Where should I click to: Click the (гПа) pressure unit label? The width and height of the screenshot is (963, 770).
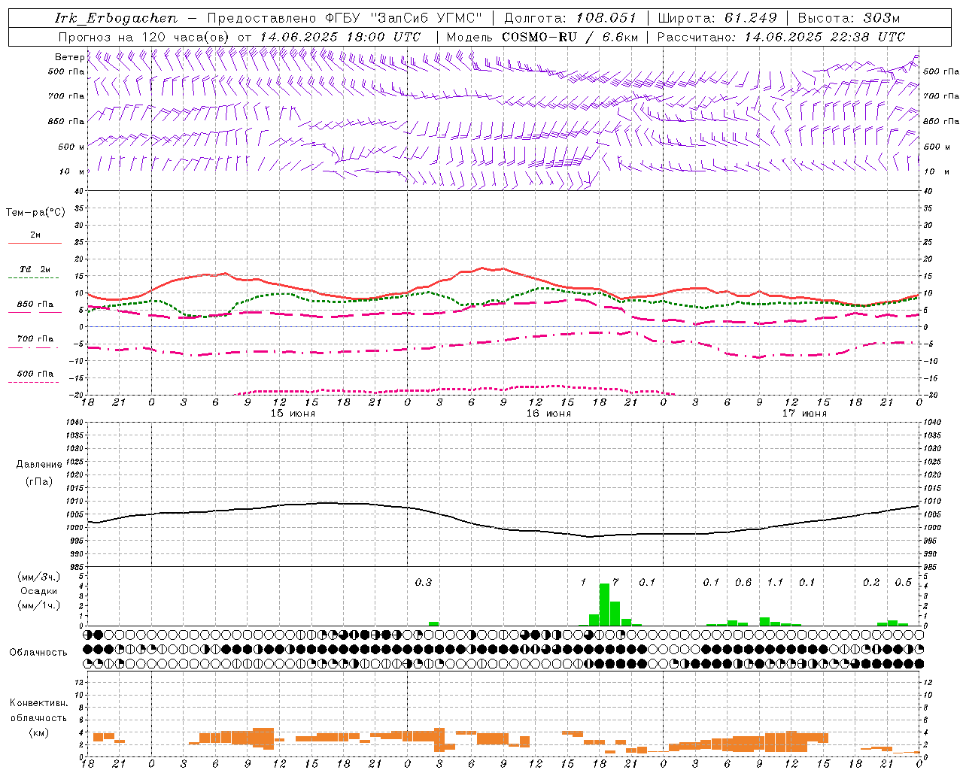tap(39, 481)
